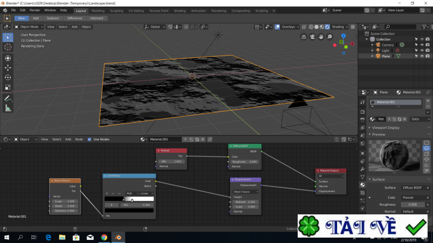The width and height of the screenshot is (433, 243).
Task: Select the Move tool in viewport toolbar
Action: (x=8, y=67)
